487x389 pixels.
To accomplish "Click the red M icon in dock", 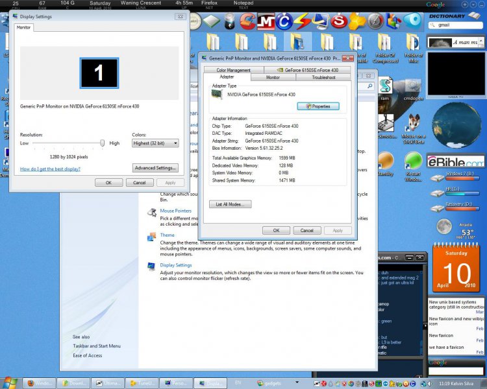I will 266,21.
